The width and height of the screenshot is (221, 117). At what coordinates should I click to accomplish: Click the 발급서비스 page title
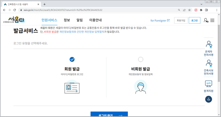click(26, 31)
